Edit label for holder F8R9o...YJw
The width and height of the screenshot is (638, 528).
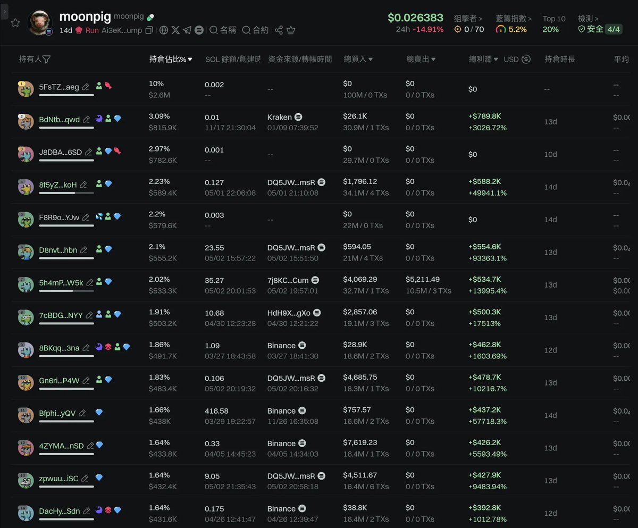[x=86, y=217]
